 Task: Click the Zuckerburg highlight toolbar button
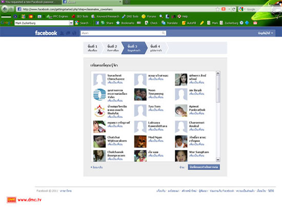point(229,23)
